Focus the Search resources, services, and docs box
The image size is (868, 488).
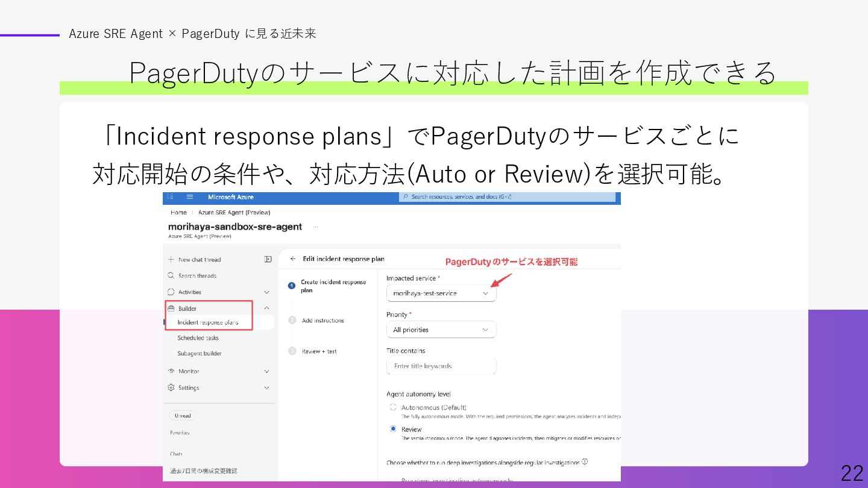[x=508, y=197]
